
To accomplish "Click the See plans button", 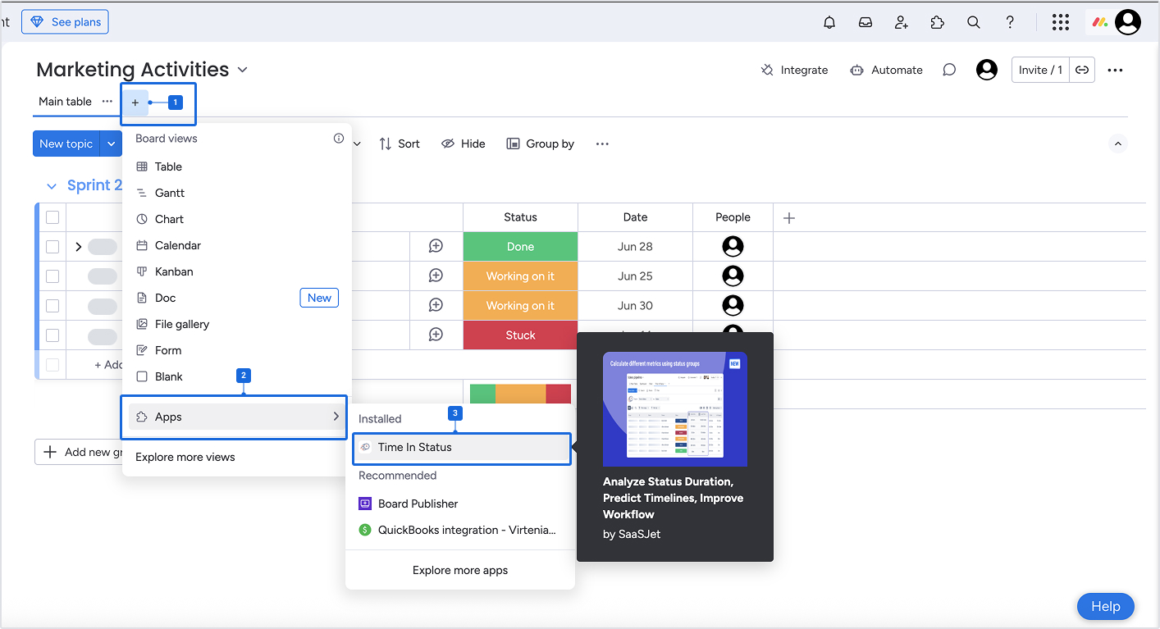I will point(65,22).
